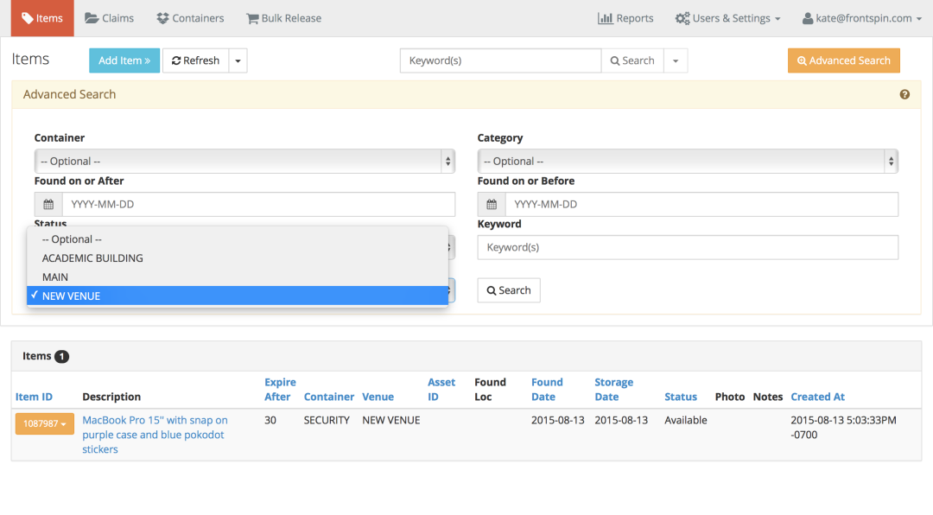Open the Container optional dropdown
933x515 pixels.
point(244,161)
